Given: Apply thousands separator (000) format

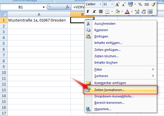Looking at the screenshot, I should pyautogui.click(x=147, y=4).
